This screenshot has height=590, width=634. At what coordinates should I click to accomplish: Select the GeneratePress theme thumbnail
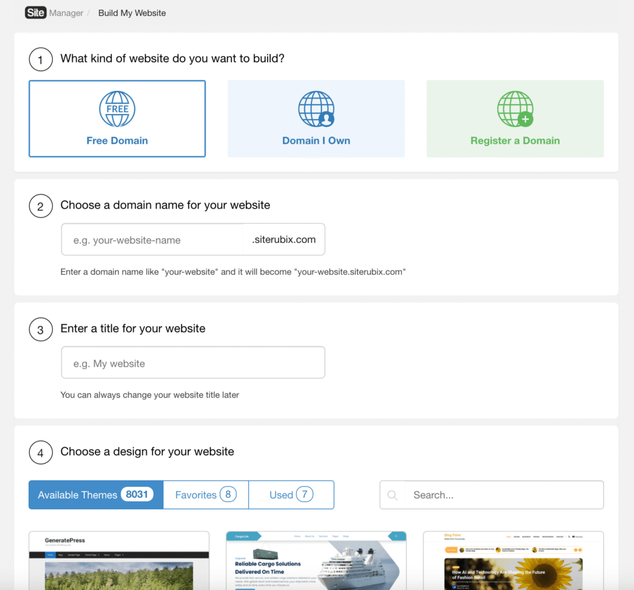(x=118, y=560)
